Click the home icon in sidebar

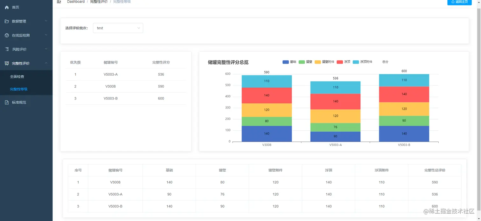[x=7, y=7]
